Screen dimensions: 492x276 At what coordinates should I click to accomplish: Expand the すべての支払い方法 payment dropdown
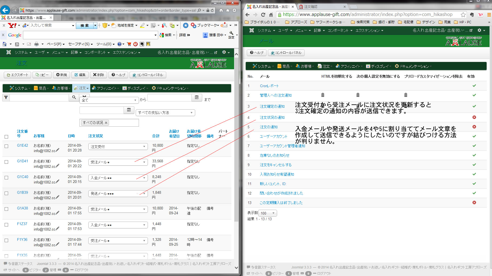pyautogui.click(x=165, y=113)
